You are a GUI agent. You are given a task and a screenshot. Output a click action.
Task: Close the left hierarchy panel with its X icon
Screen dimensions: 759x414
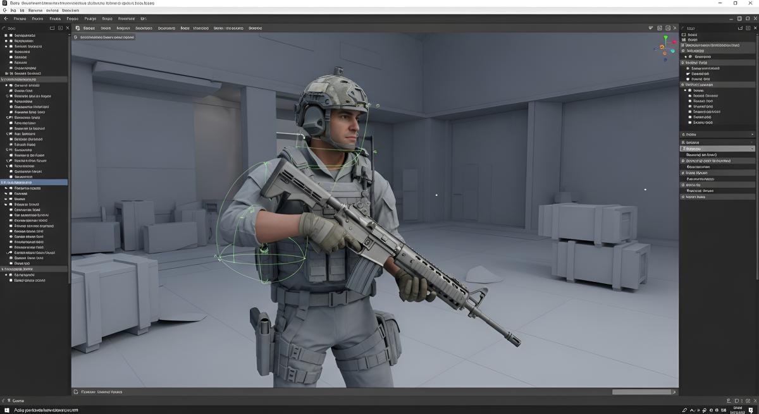coord(68,28)
